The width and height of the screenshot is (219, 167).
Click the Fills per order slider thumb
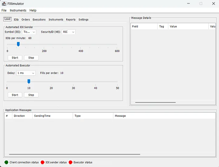(x=29, y=82)
